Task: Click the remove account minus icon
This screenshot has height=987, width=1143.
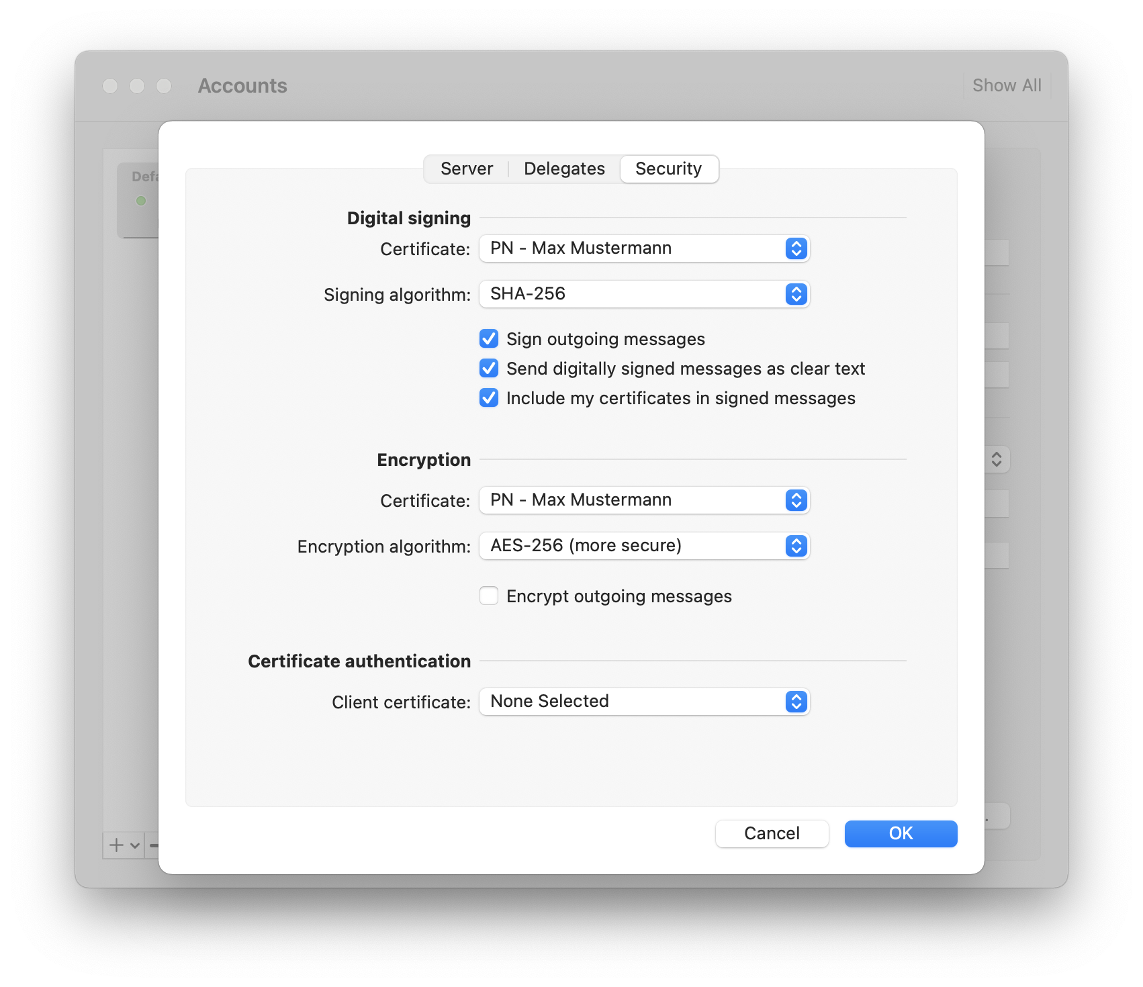Action: (x=155, y=845)
